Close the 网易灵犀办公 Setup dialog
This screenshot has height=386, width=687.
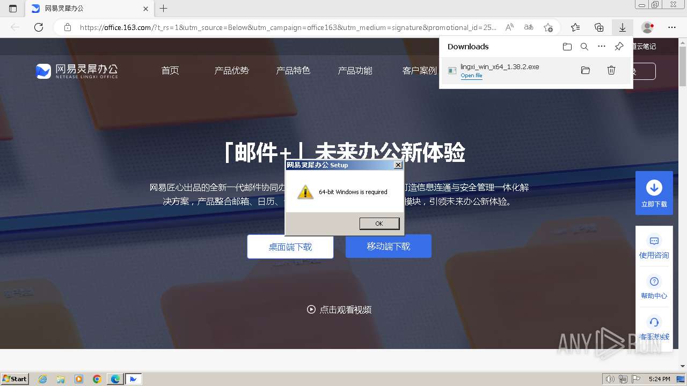pos(398,165)
